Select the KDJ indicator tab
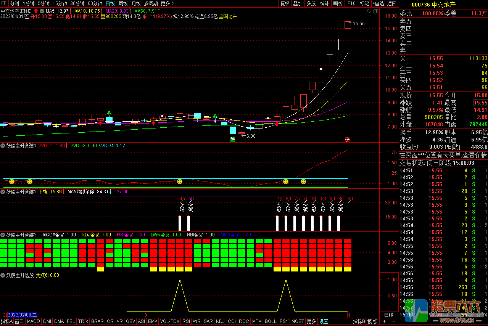Viewport: 488px width, 326px height. coord(221,321)
